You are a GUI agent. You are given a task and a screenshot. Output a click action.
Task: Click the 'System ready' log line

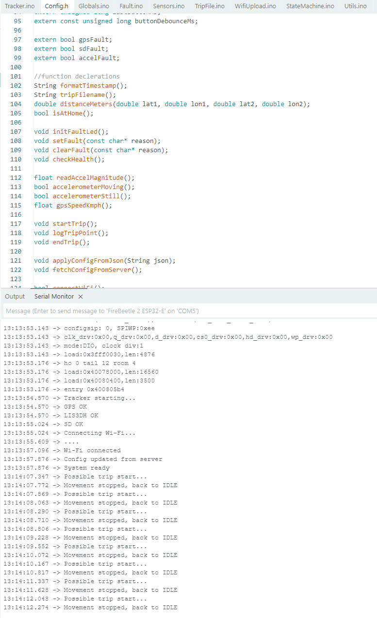click(x=56, y=468)
